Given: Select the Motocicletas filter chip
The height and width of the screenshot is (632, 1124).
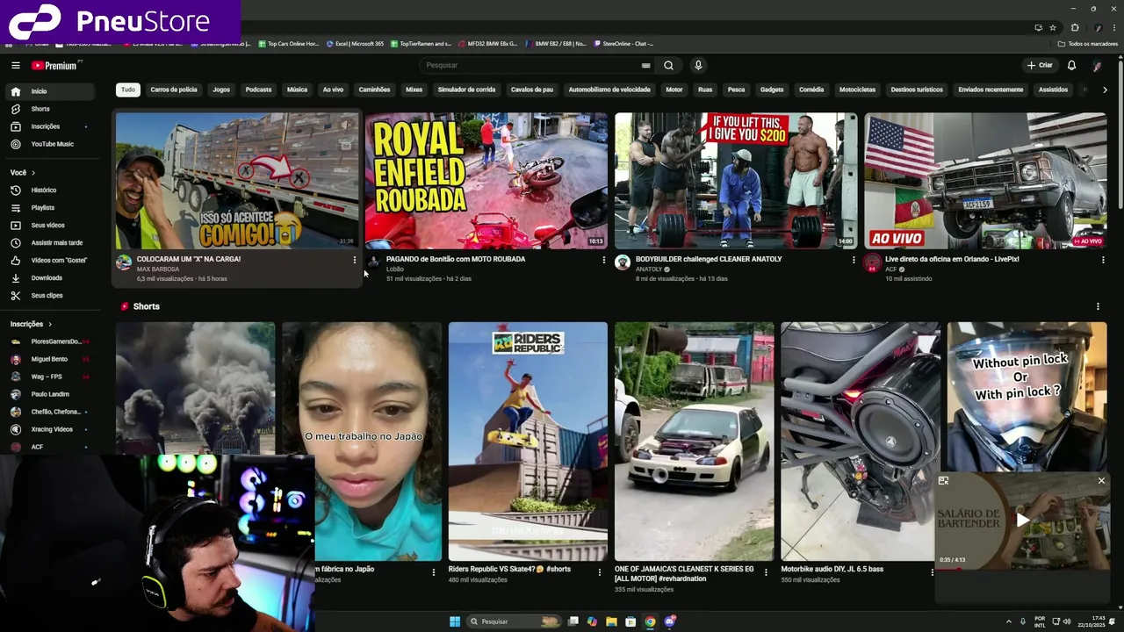Looking at the screenshot, I should click(x=857, y=90).
